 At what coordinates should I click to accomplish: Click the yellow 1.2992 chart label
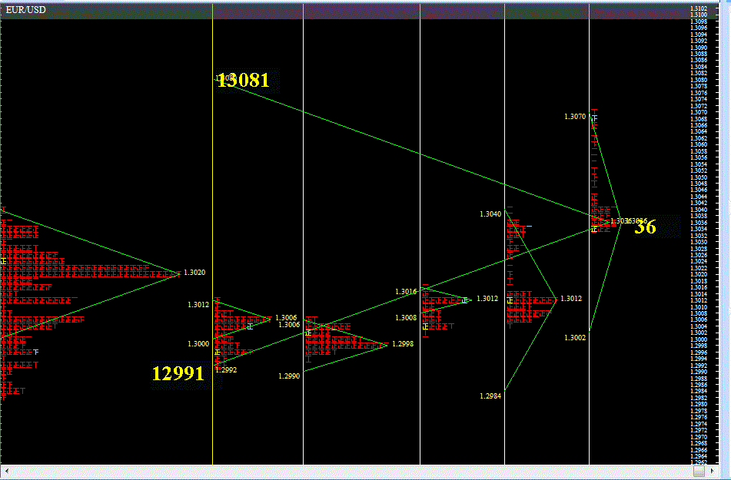click(226, 370)
